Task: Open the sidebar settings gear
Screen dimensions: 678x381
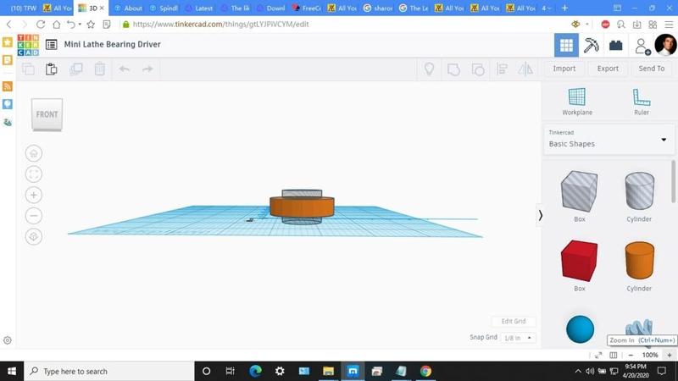Action: pos(8,340)
